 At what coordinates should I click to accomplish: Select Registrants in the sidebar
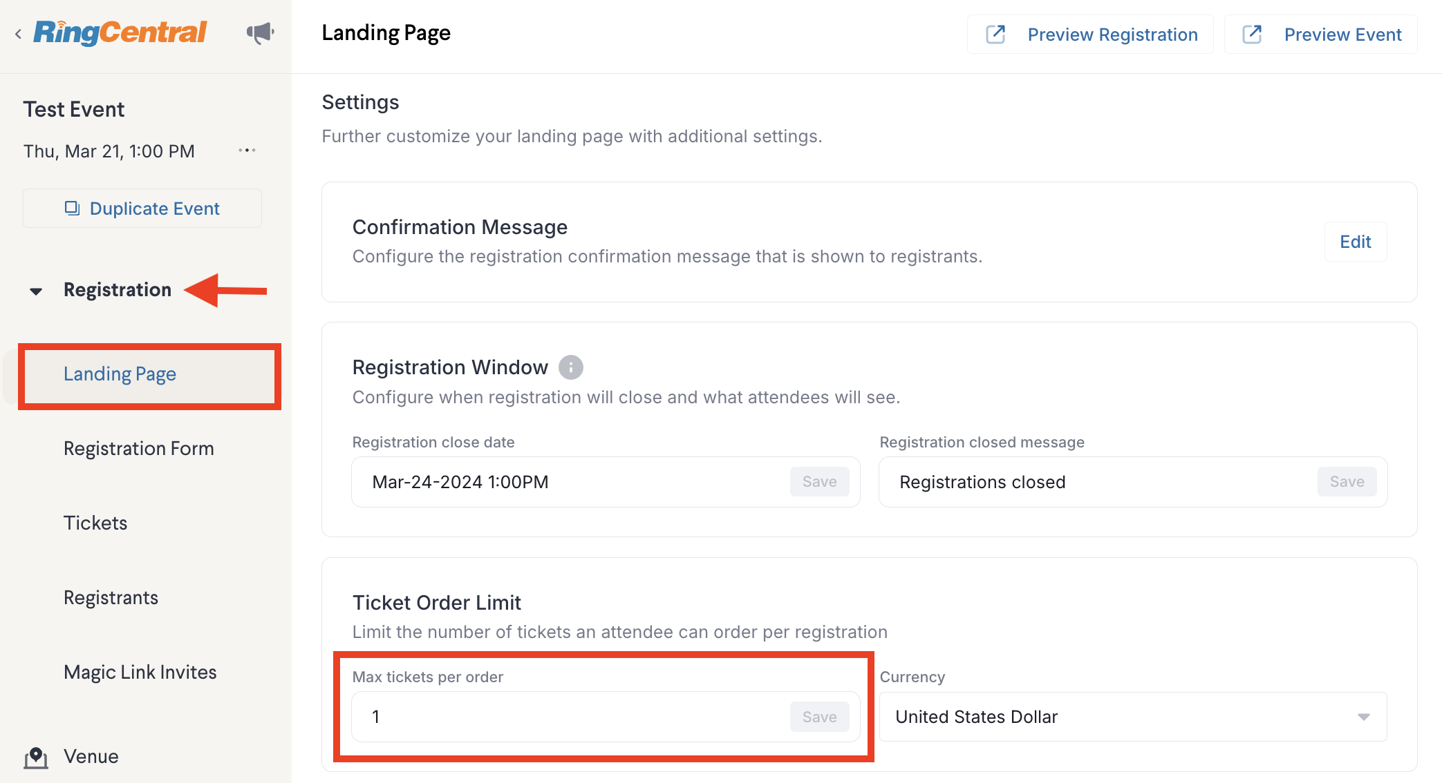[111, 598]
